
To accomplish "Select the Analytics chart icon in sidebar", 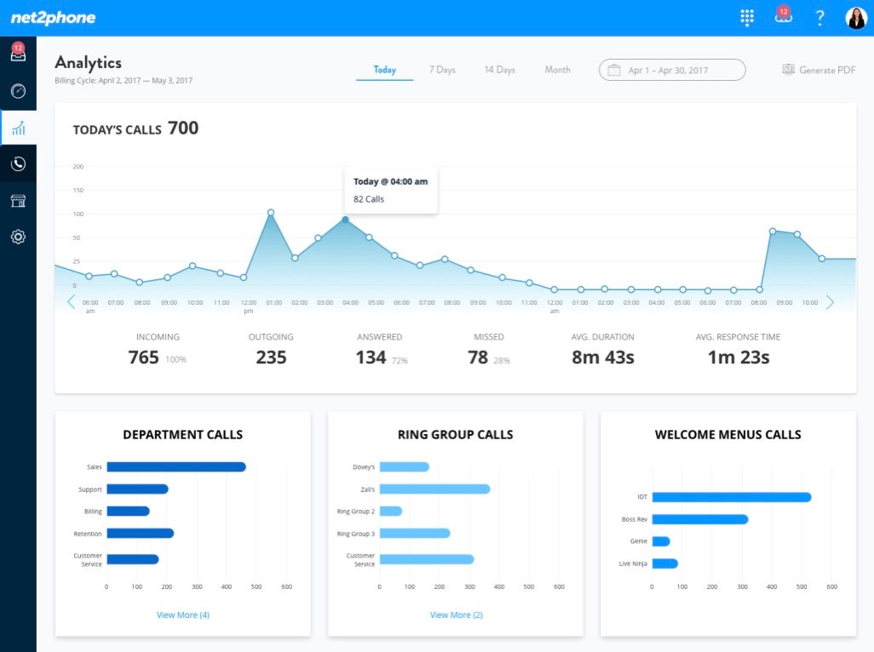I will (18, 127).
